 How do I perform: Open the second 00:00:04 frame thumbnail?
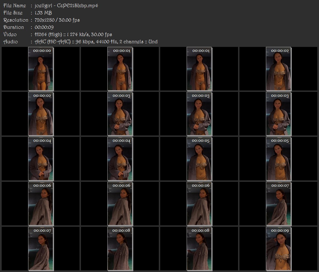point(120,159)
